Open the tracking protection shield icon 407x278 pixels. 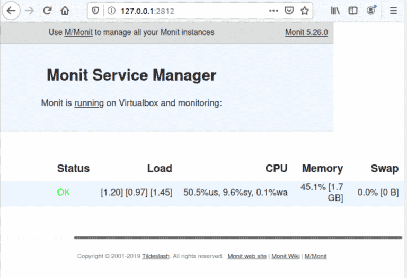[x=95, y=11]
